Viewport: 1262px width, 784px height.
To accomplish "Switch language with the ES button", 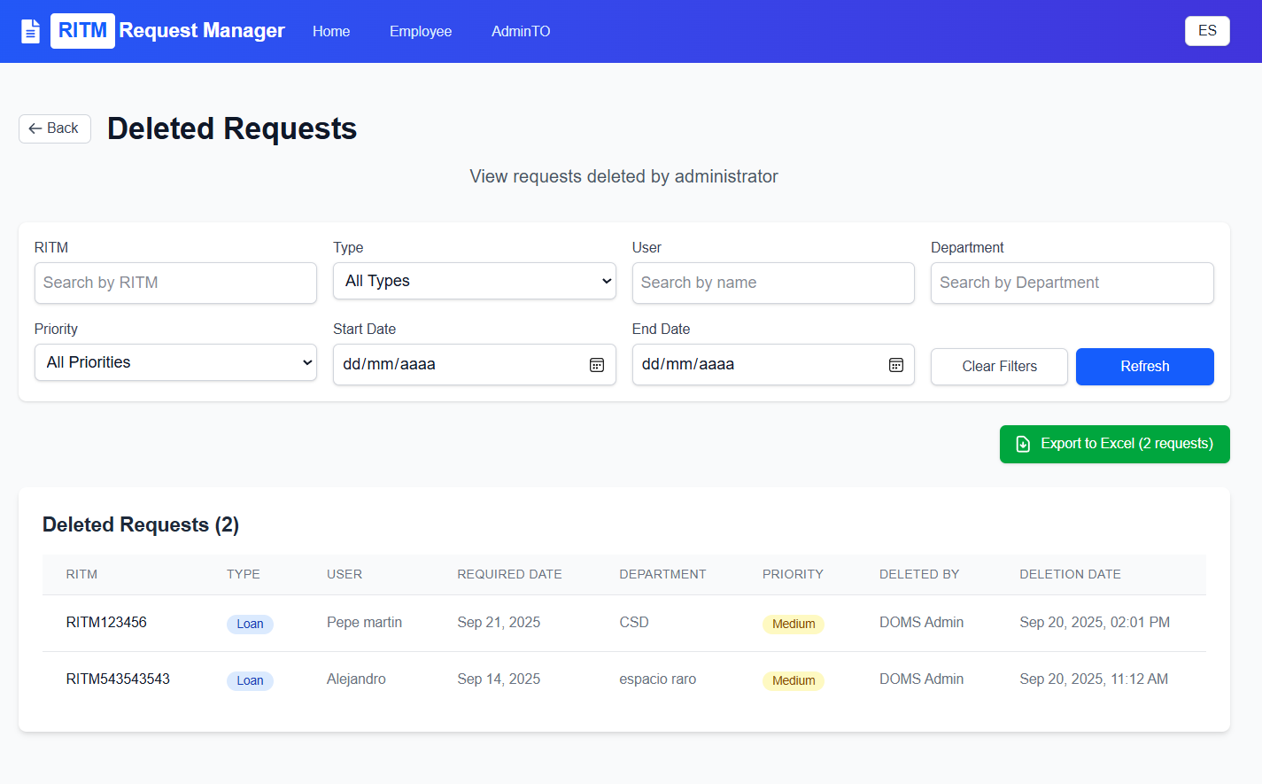I will pos(1207,31).
